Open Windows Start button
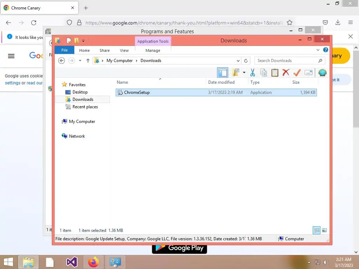The image size is (359, 269). tap(8, 262)
